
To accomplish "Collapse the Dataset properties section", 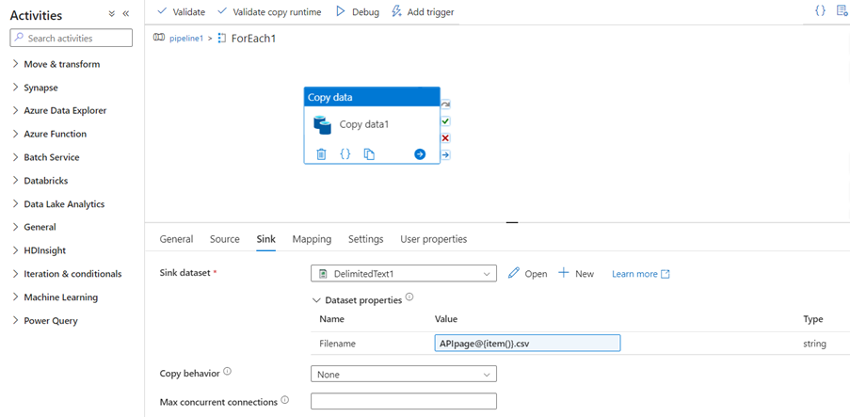I will (316, 299).
